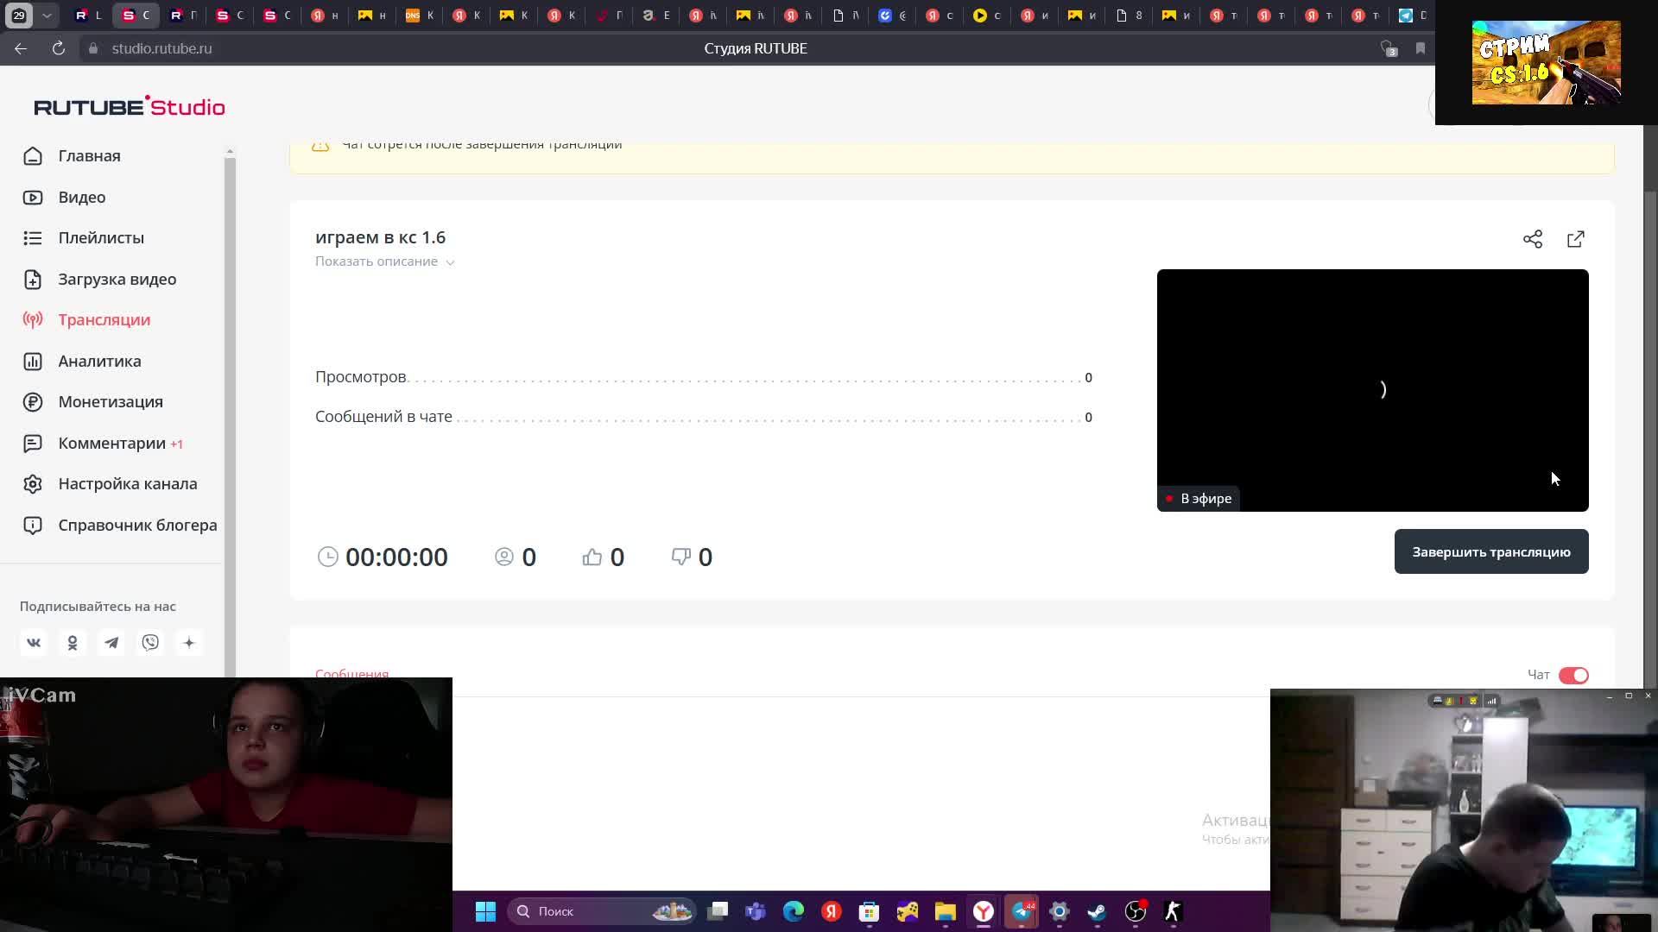Open the Комментарии section

pos(111,443)
